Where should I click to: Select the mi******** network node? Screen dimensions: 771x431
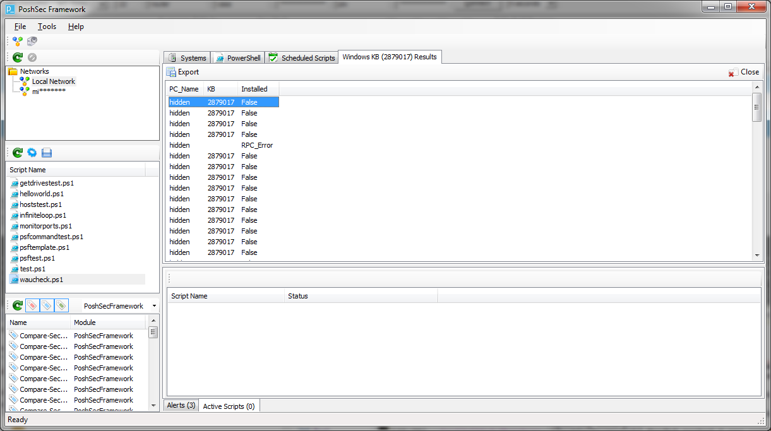pos(49,91)
